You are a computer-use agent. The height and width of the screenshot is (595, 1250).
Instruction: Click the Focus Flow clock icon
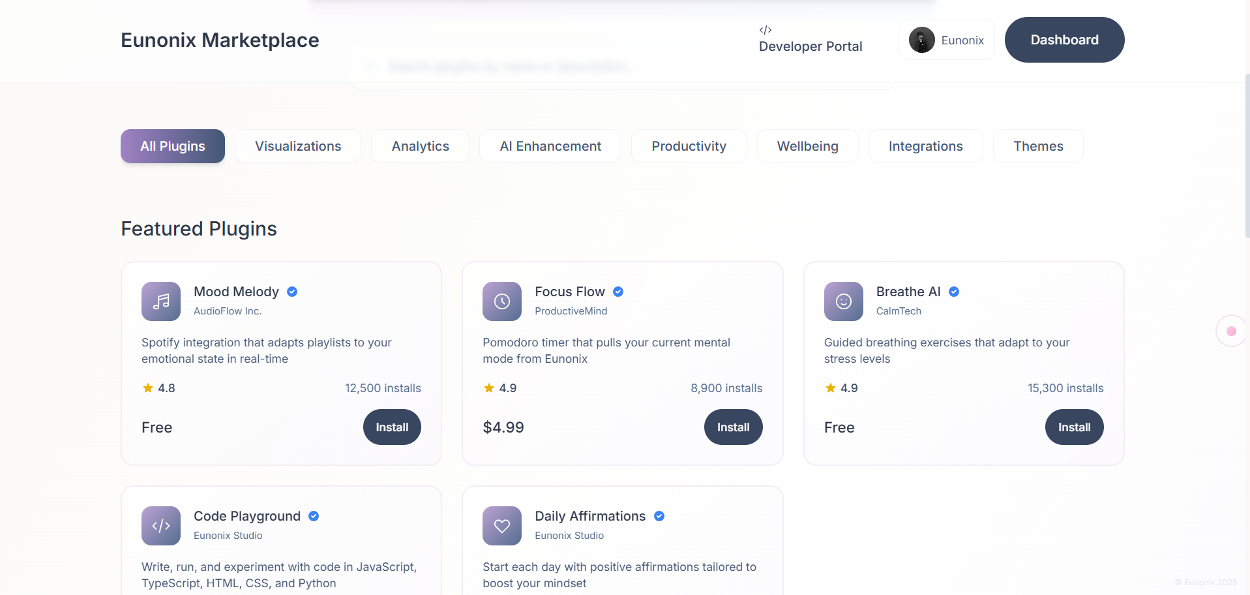[501, 301]
